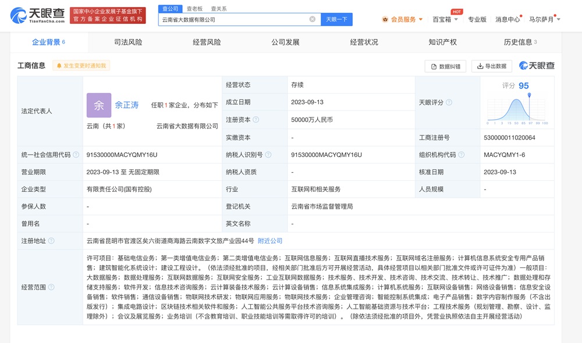
Task: Click the score value 95
Action: (x=524, y=85)
